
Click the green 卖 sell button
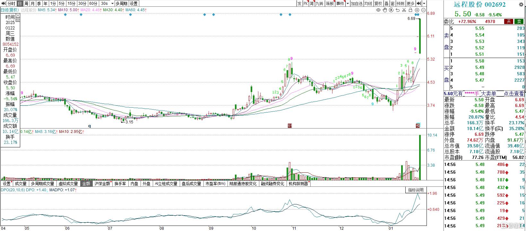(x=519, y=21)
